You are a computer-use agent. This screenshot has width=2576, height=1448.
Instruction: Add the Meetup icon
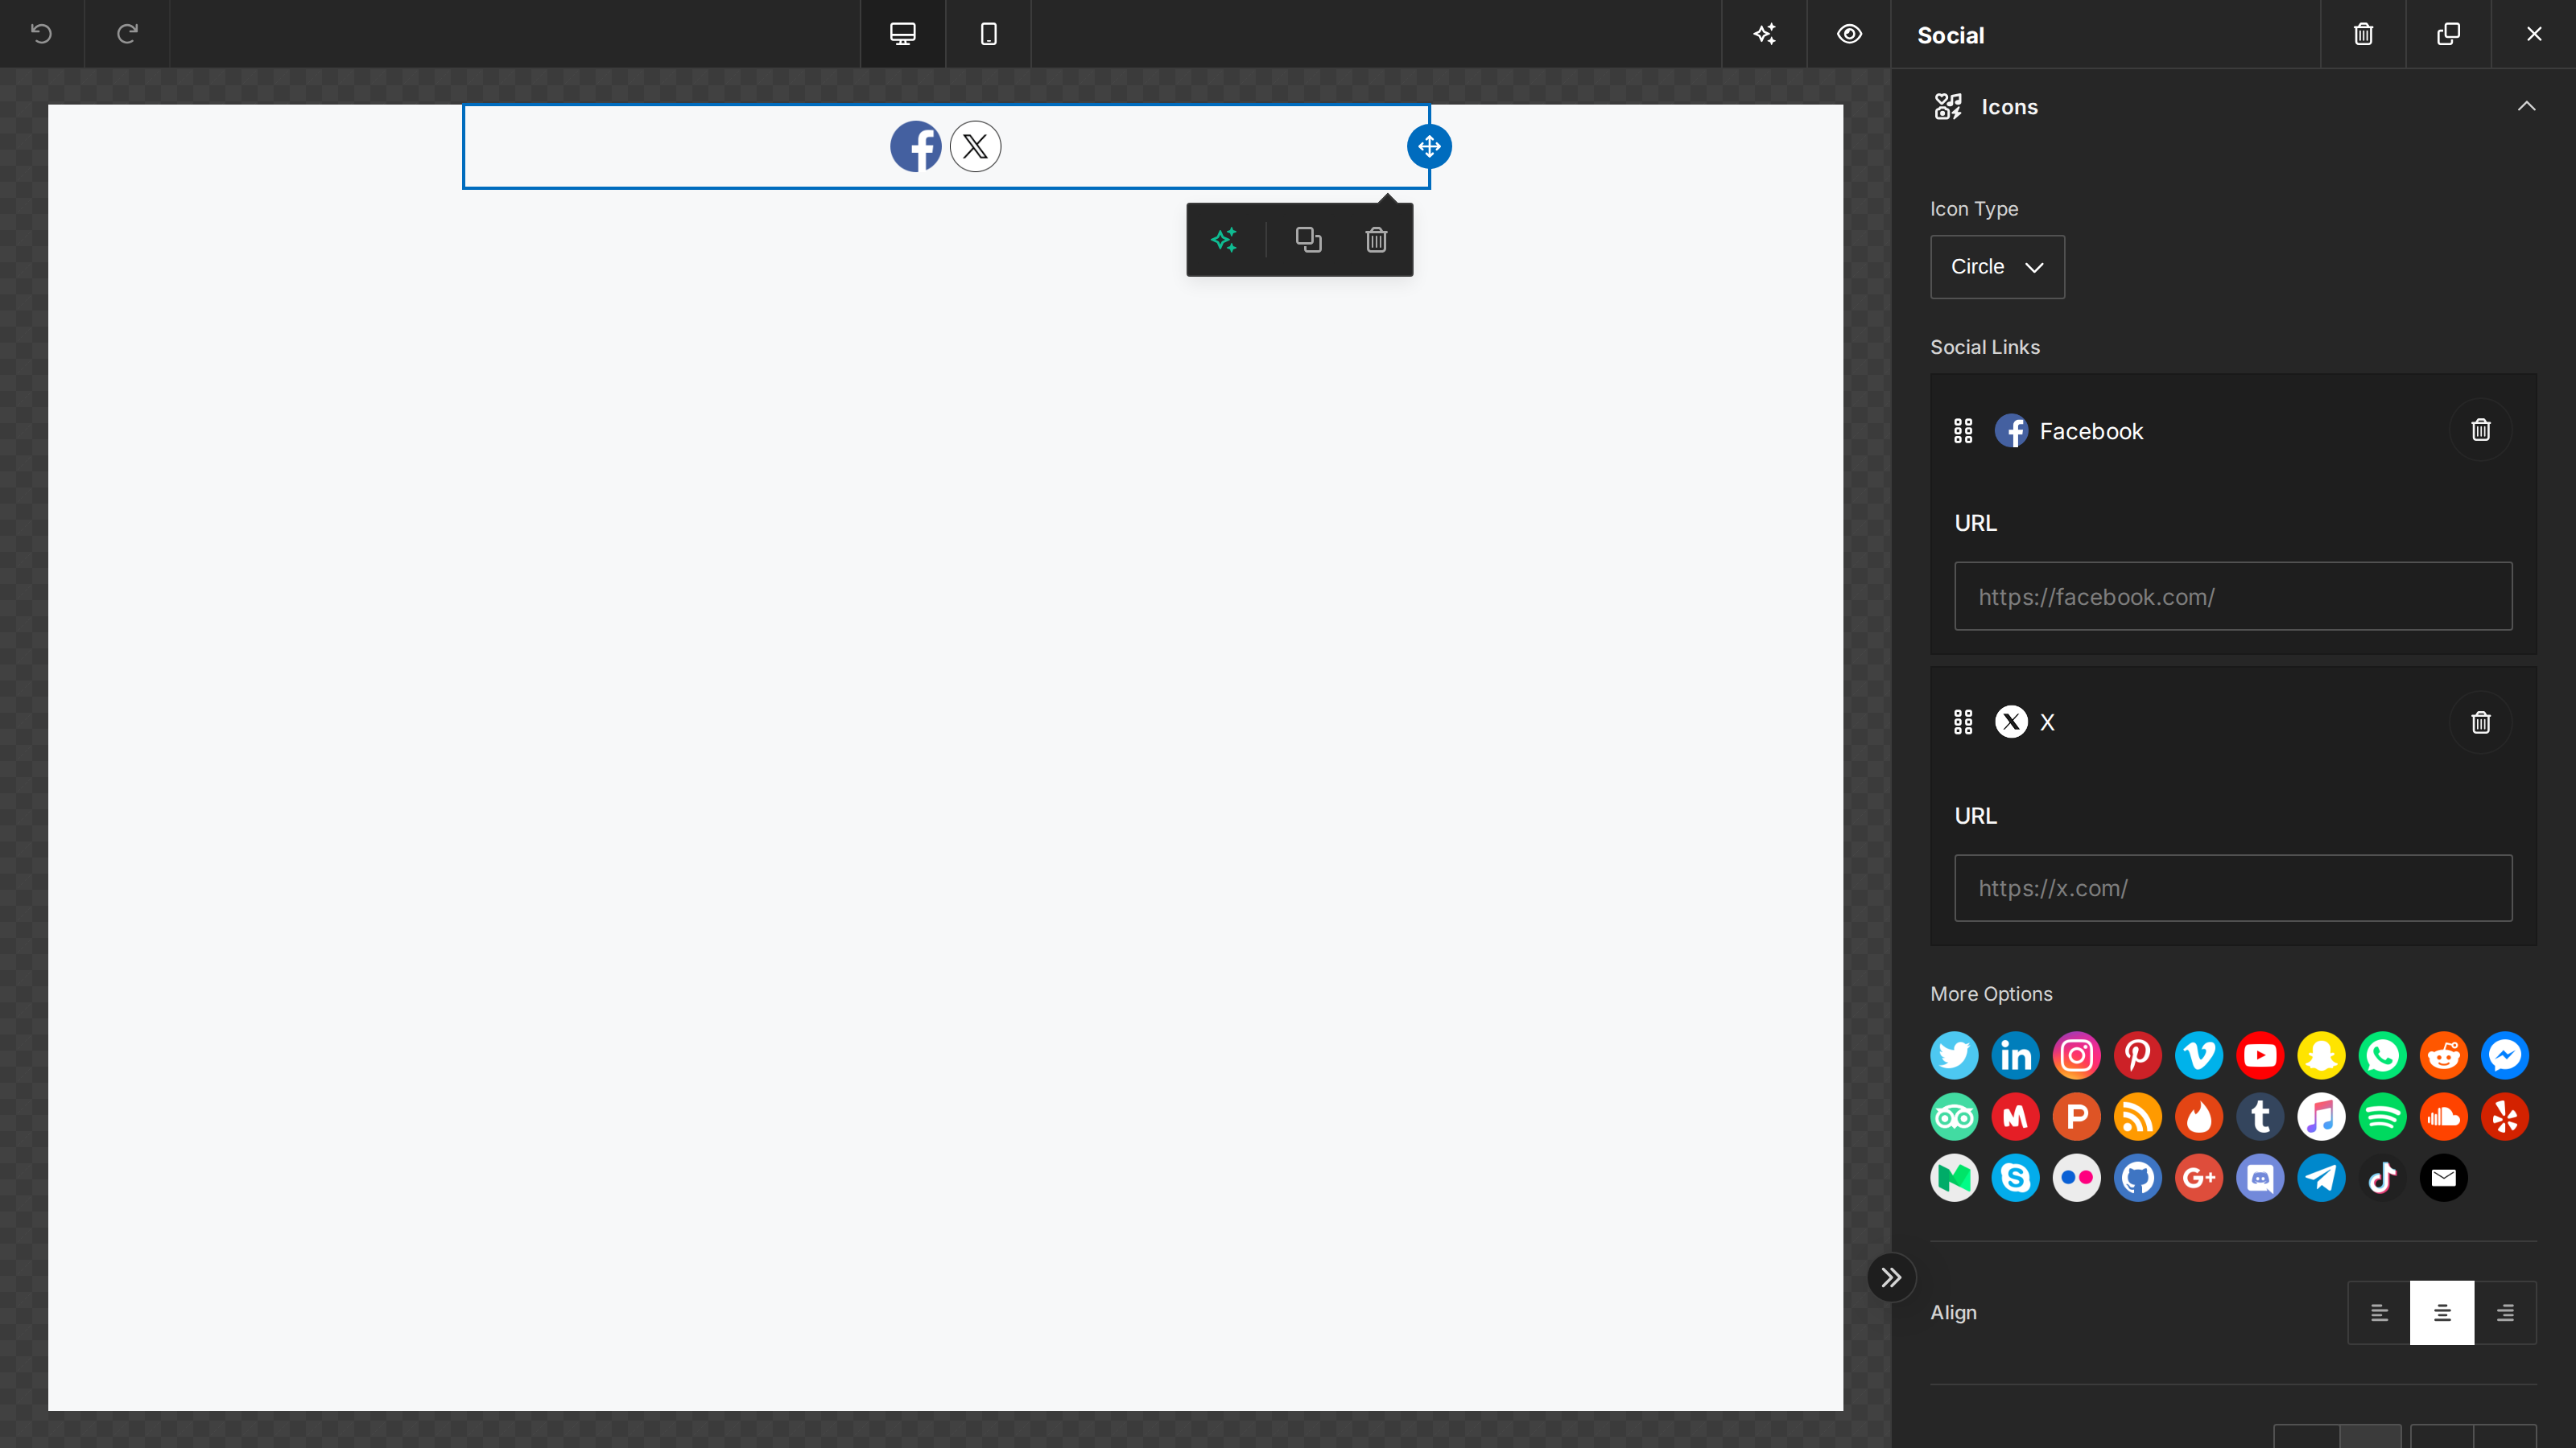tap(2015, 1117)
